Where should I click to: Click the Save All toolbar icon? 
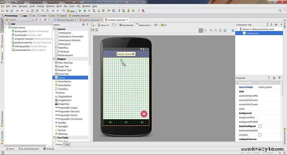(x=7, y=11)
